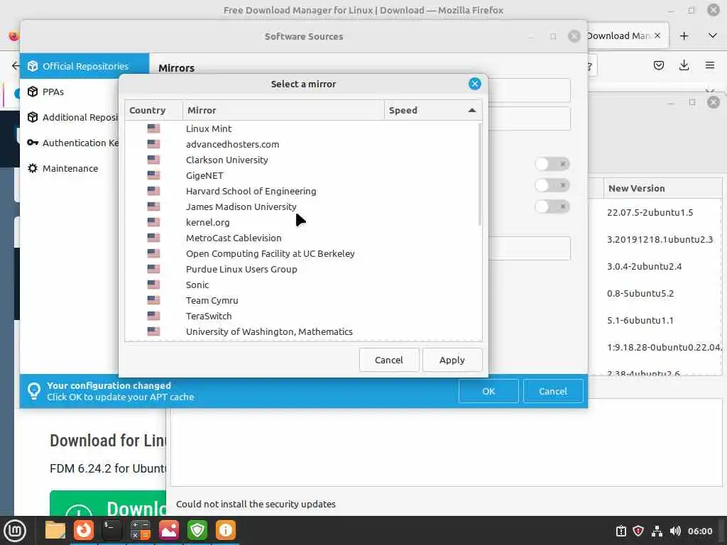Click Apply in the mirror dialog
The width and height of the screenshot is (727, 545).
point(452,360)
